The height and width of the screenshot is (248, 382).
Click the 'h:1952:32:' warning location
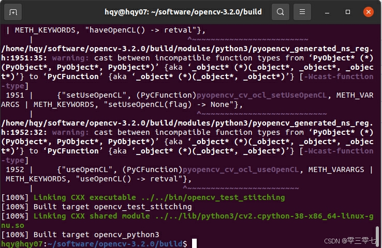(24, 132)
